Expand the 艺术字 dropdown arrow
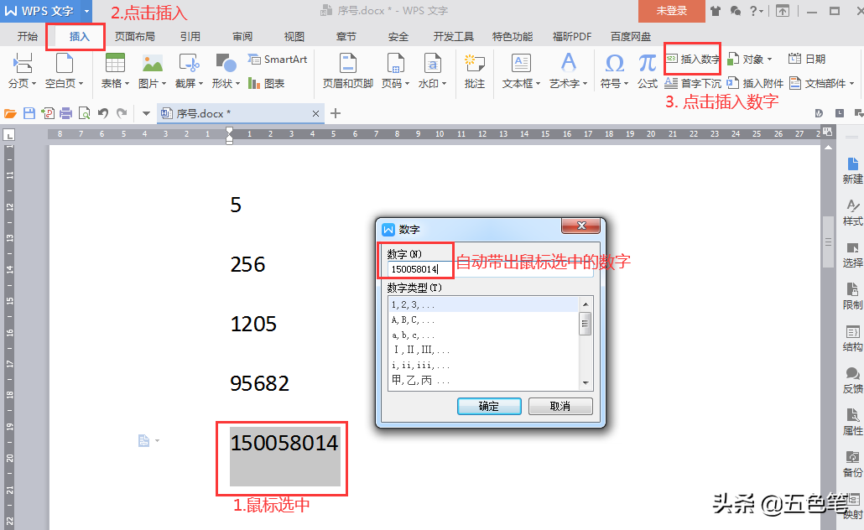The image size is (864, 530). point(585,84)
